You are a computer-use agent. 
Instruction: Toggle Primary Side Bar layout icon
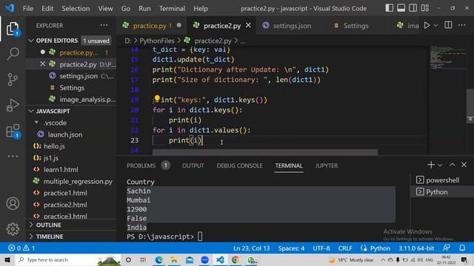click(x=390, y=8)
